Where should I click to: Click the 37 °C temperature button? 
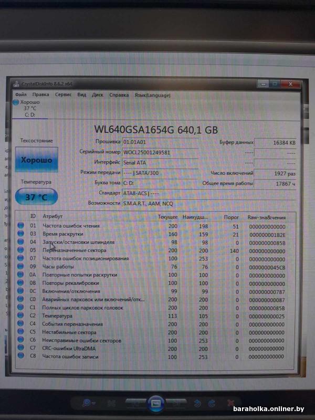tap(36, 197)
